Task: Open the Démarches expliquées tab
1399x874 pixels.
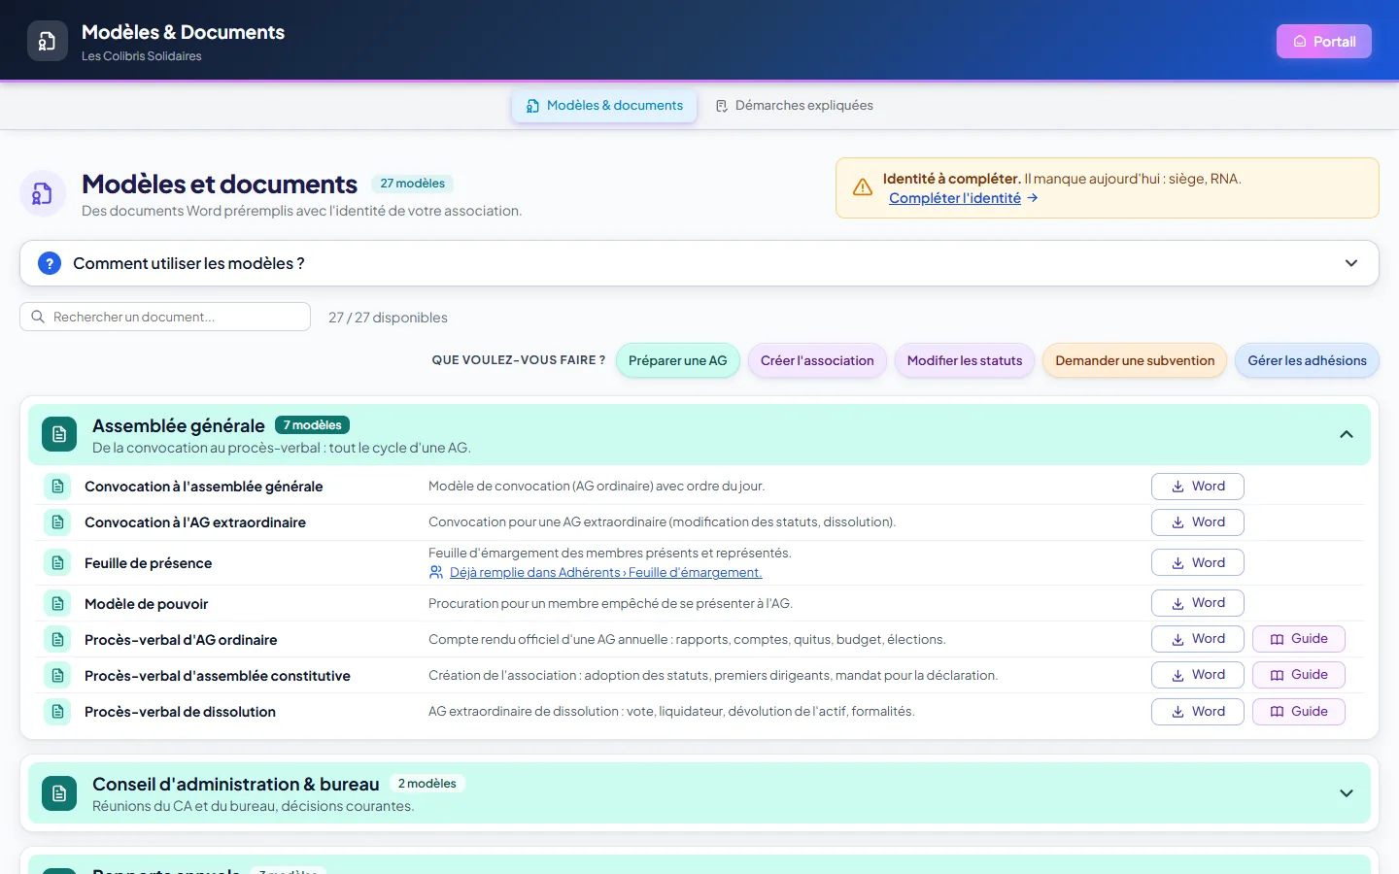Action: coord(794,106)
